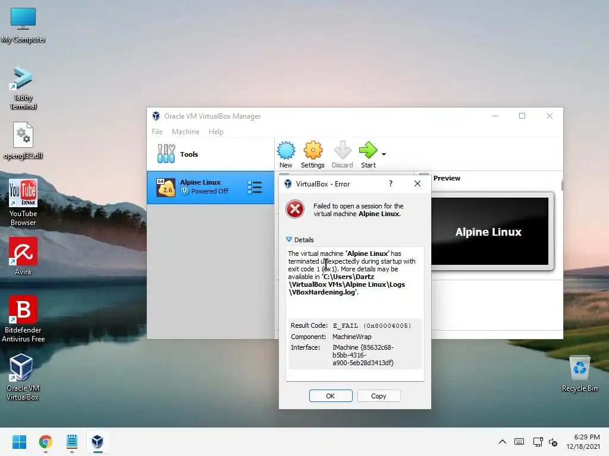Image resolution: width=609 pixels, height=456 pixels.
Task: Open YouTube Browser desktop shortcut
Action: click(23, 202)
